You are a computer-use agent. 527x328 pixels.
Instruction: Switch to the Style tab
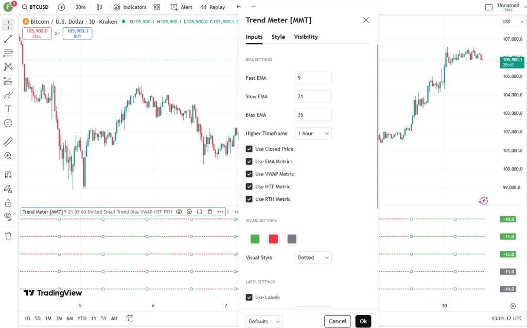click(278, 37)
